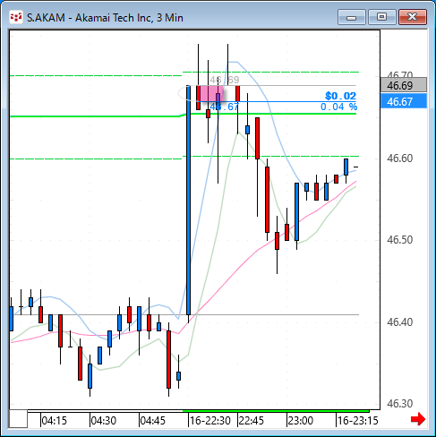Click the 46.40 price scale label
The image size is (436, 437).
pos(399,322)
